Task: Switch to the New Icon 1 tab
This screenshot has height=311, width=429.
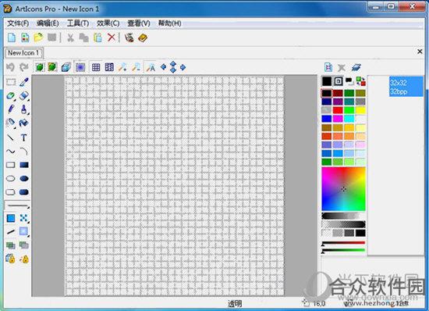Action: 23,52
